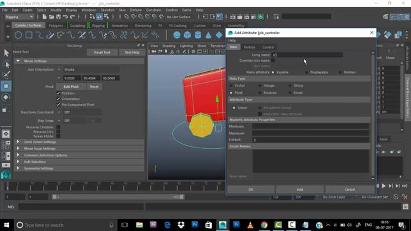Click in the Minimum value field

pyautogui.click(x=311, y=126)
